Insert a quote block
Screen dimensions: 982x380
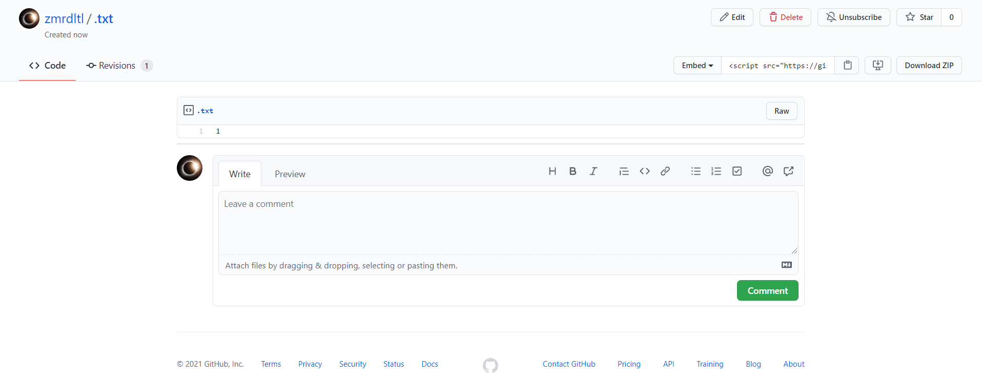point(624,171)
